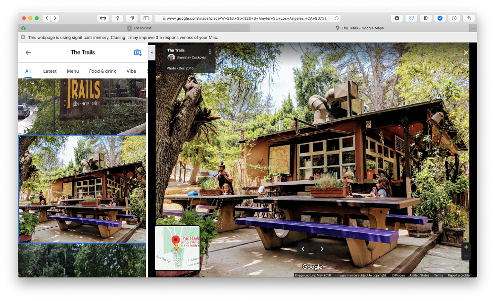Viewport: 495px width, 301px height.
Task: Click 'The Trails' panel heading
Action: point(83,52)
